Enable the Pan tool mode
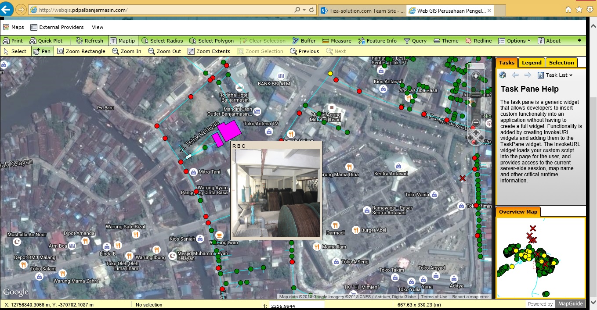Screen dimensions: 597x310 (x=42, y=51)
